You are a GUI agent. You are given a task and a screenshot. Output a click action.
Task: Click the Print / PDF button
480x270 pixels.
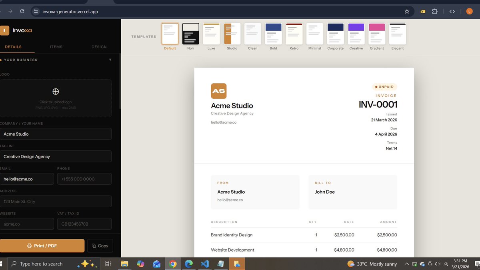(42, 246)
